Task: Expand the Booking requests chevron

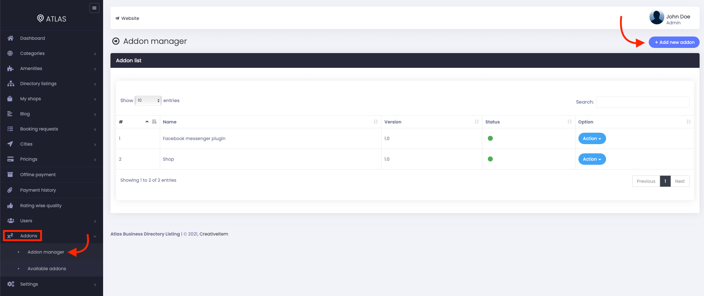Action: coord(95,129)
